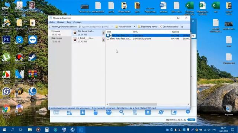Open the µTorrent desktop icon
The image size is (238, 133).
pos(6,58)
